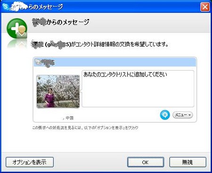Screen dimensions: 212x173
Task: Click the contact-request message text box
Action: pos(138,89)
